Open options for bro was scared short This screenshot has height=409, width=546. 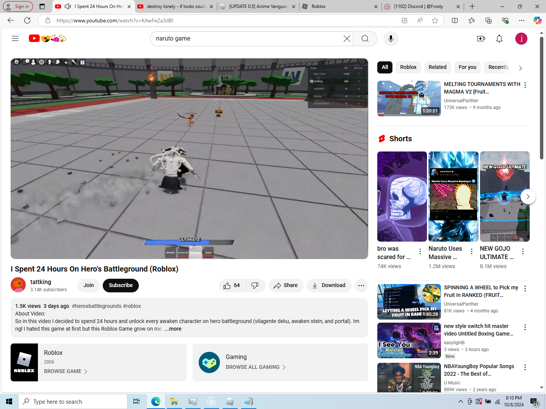pyautogui.click(x=420, y=251)
